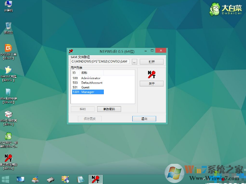
Task: Click the browse "..." button for SAM path
Action: click(134, 62)
